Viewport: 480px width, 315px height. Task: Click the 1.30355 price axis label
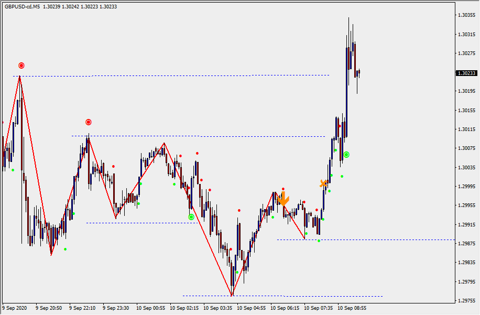pos(466,15)
